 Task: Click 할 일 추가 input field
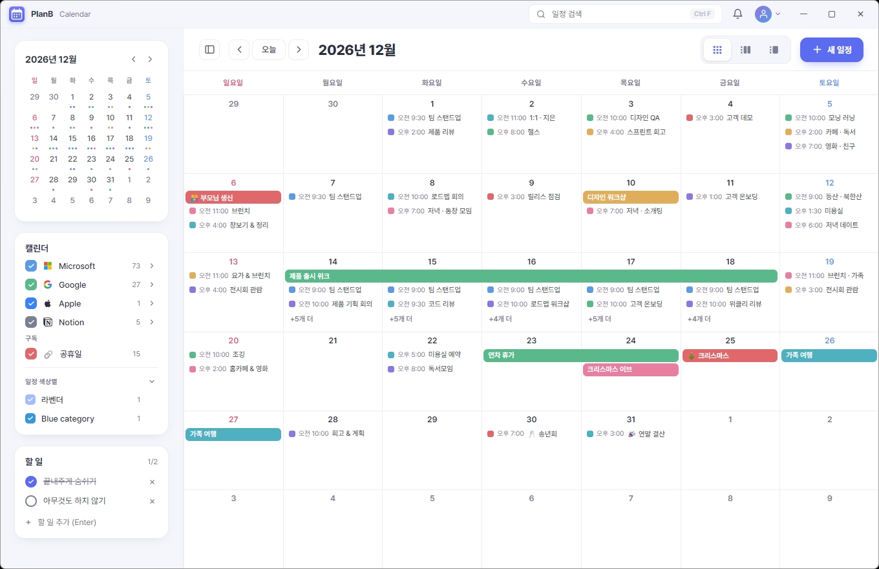(91, 522)
